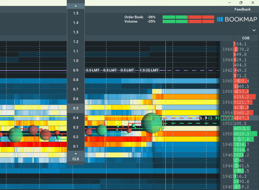Minimize the Bookmap window
Image resolution: width=259 pixels, height=190 pixels.
tap(229, 3)
